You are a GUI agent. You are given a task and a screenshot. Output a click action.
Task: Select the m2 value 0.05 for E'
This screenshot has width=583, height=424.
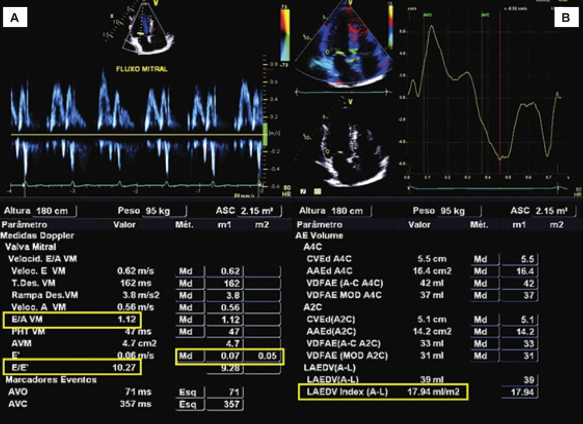click(x=263, y=356)
